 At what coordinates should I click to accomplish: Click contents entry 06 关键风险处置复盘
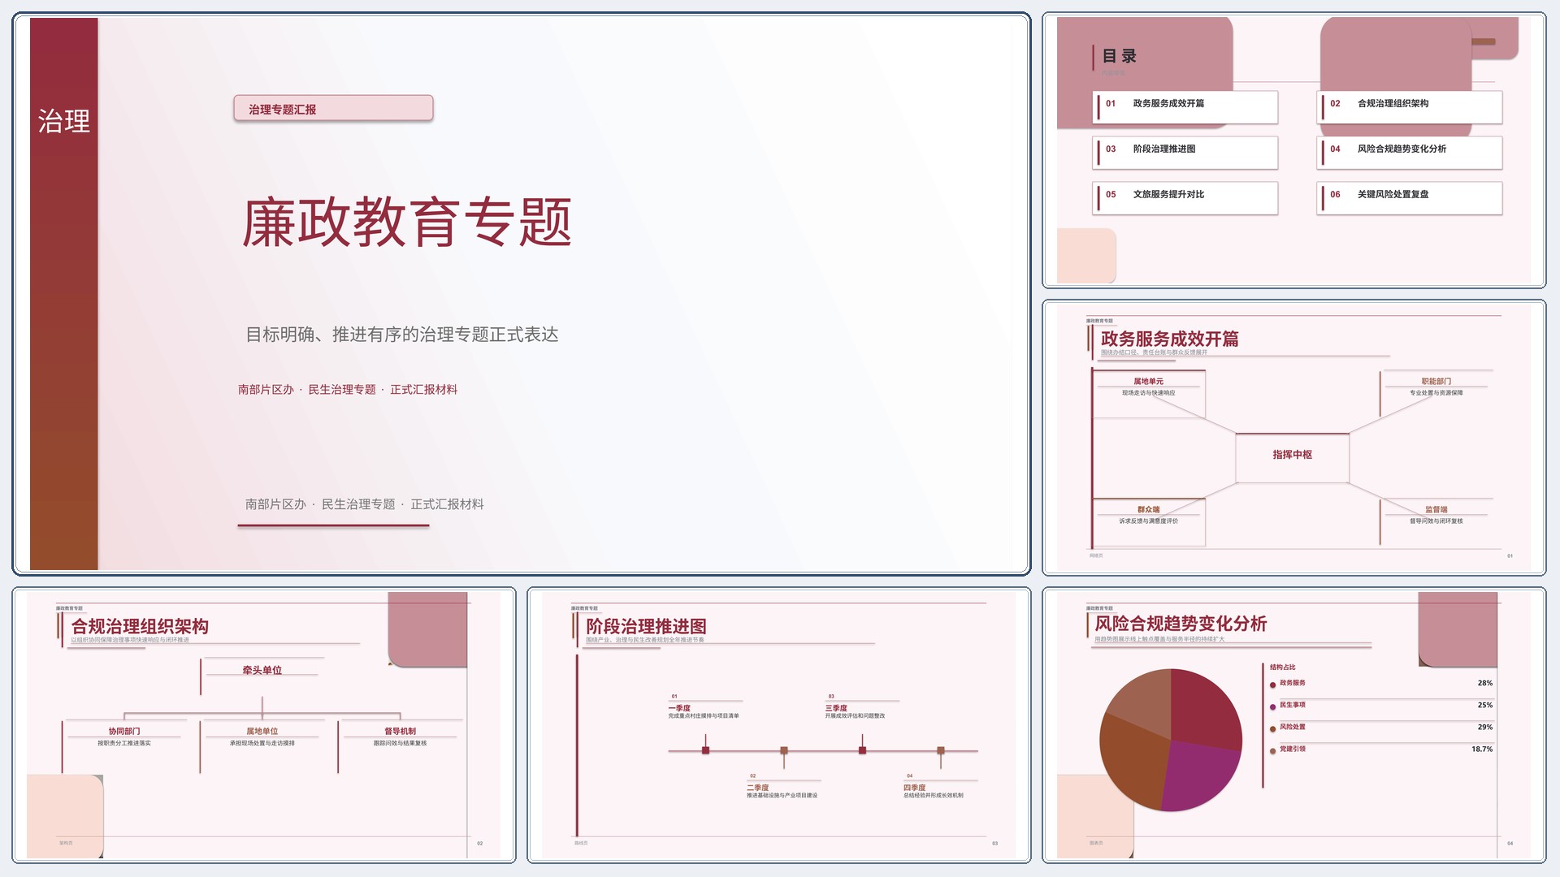(1410, 197)
